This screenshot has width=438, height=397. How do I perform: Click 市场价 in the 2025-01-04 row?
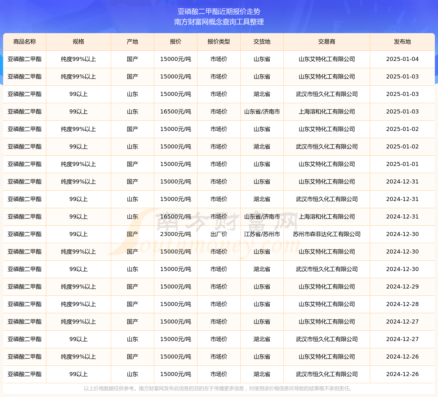click(219, 59)
